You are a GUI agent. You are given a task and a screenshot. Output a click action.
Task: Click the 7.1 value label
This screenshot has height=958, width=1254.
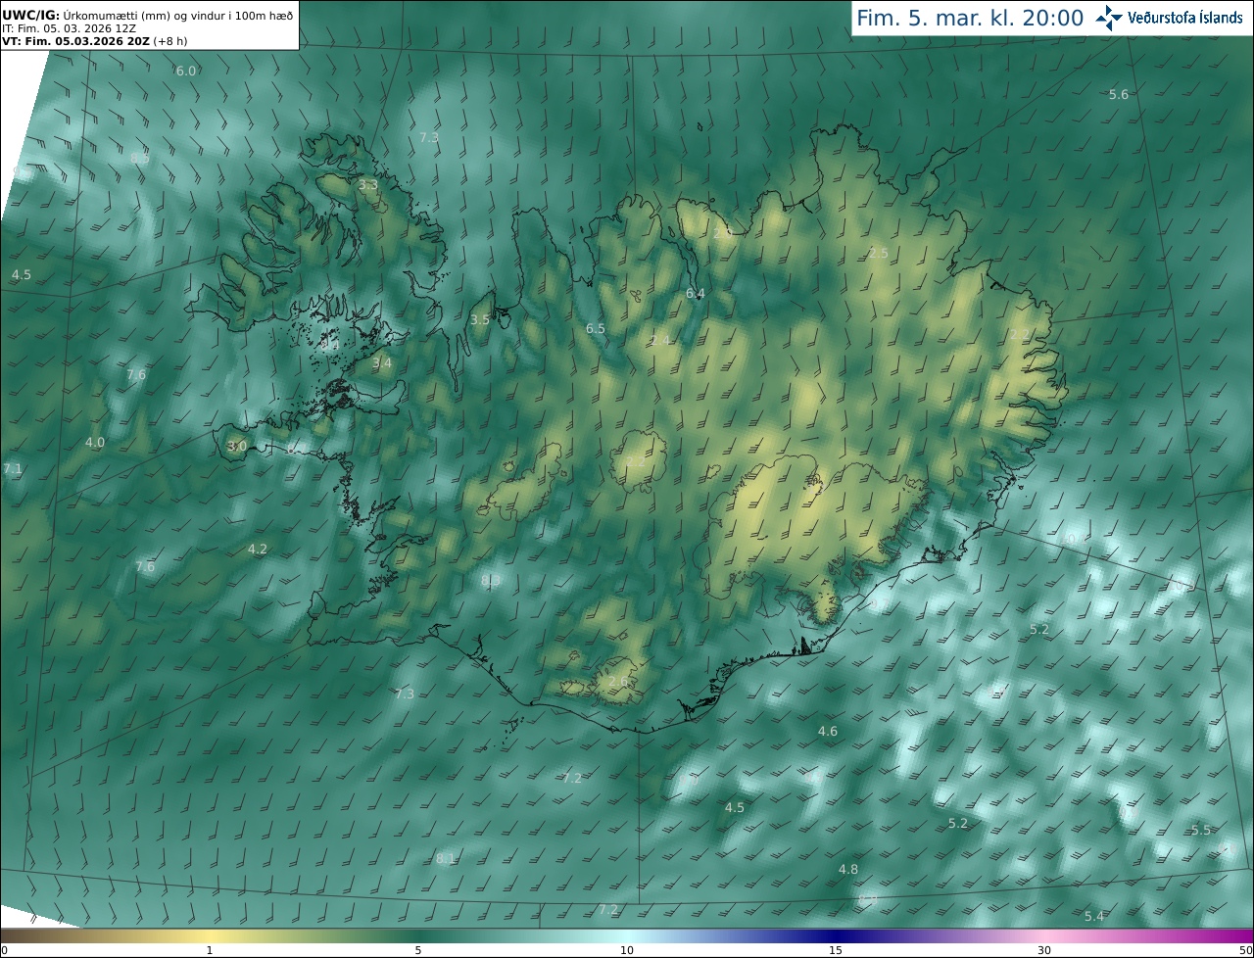tap(13, 470)
